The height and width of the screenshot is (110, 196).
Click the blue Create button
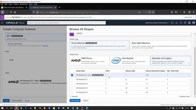[x=6, y=101]
